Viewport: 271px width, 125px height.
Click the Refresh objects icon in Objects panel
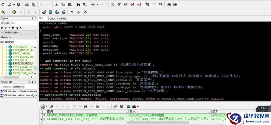2,28
